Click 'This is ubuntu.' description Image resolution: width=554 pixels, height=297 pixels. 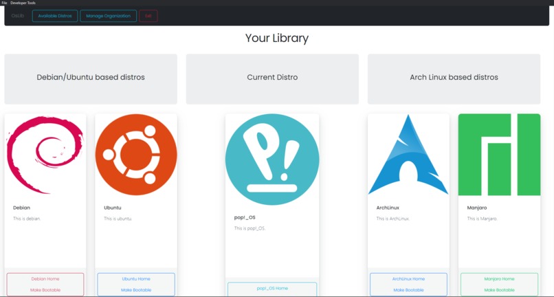pos(118,219)
